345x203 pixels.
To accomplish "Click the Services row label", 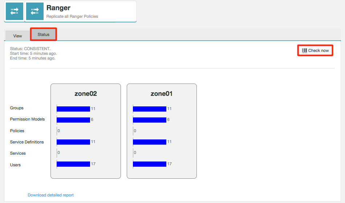I will [18, 153].
